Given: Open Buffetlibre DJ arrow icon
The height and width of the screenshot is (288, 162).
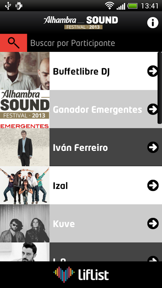Looking at the screenshot, I should pyautogui.click(x=153, y=71).
